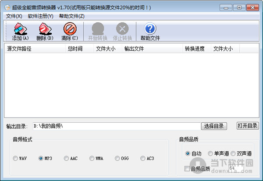The image size is (263, 181).
Task: Open the 文件(X) menu
Action: 14,16
